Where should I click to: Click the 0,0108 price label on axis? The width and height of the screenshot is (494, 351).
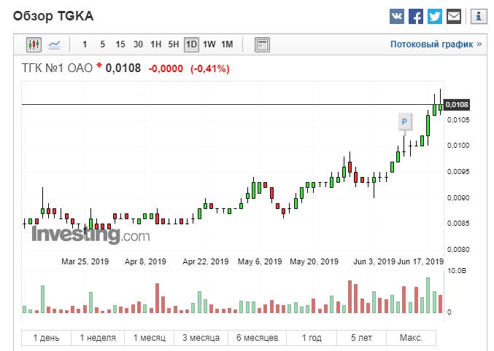[457, 105]
